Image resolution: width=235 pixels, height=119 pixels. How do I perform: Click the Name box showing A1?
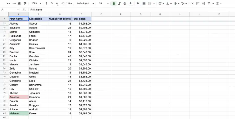click(10, 9)
